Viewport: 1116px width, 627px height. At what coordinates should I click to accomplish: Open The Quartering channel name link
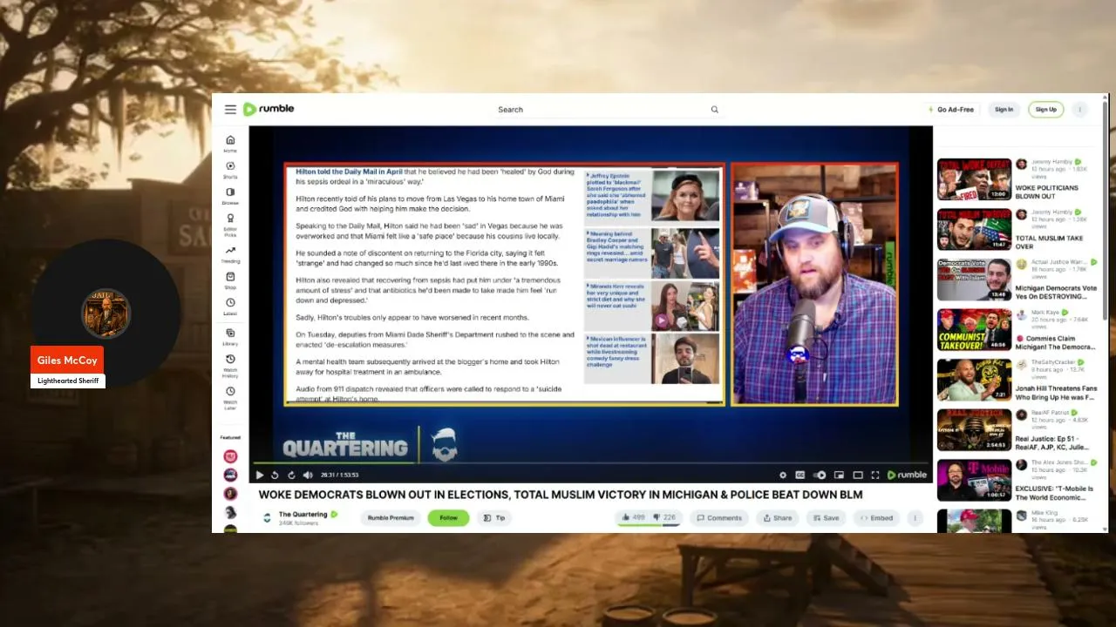pos(303,514)
